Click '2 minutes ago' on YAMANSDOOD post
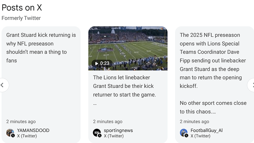 click(x=21, y=122)
